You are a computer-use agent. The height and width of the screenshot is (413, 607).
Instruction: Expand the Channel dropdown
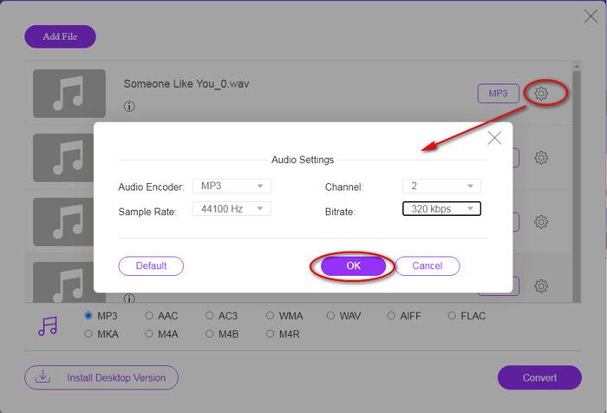click(441, 186)
